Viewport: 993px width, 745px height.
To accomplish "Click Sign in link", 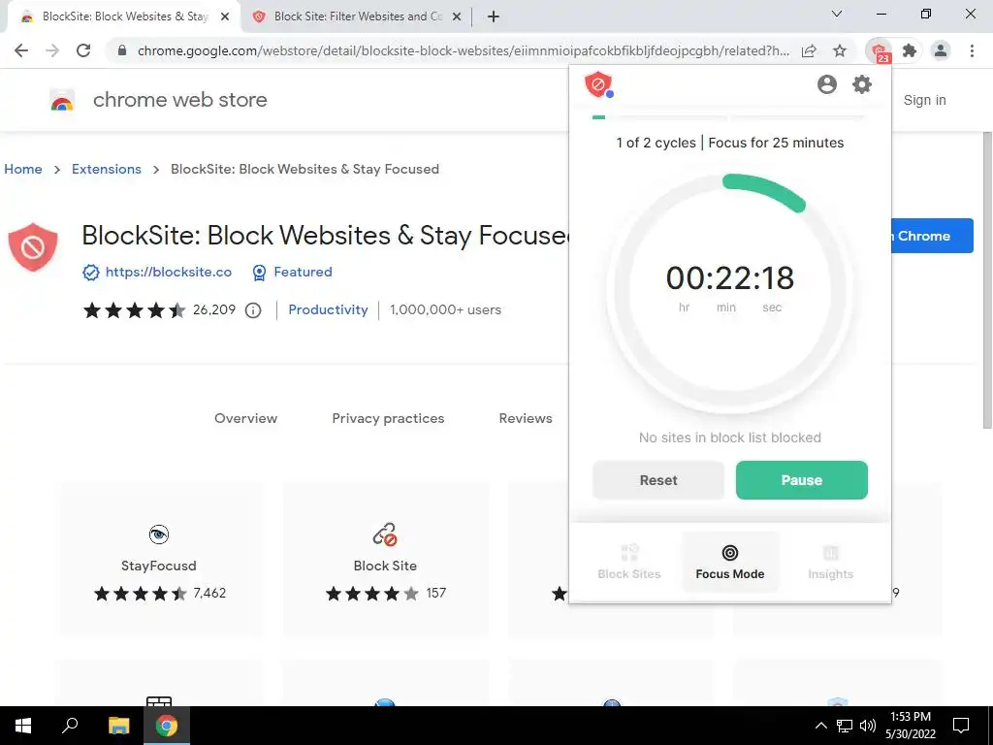I will point(924,100).
